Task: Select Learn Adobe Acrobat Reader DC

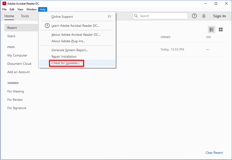Action: [x=77, y=26]
